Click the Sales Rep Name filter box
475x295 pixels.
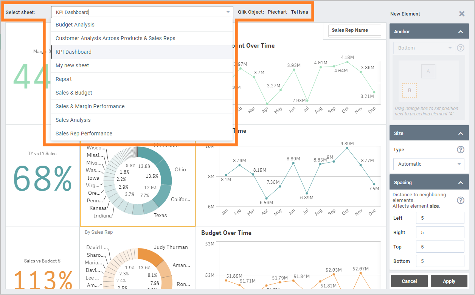[x=355, y=31]
